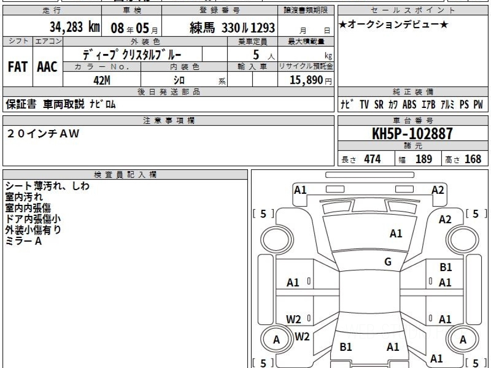The height and width of the screenshot is (368, 491).
Task: Click inspector note 室内内張傷
Action: click(x=28, y=208)
